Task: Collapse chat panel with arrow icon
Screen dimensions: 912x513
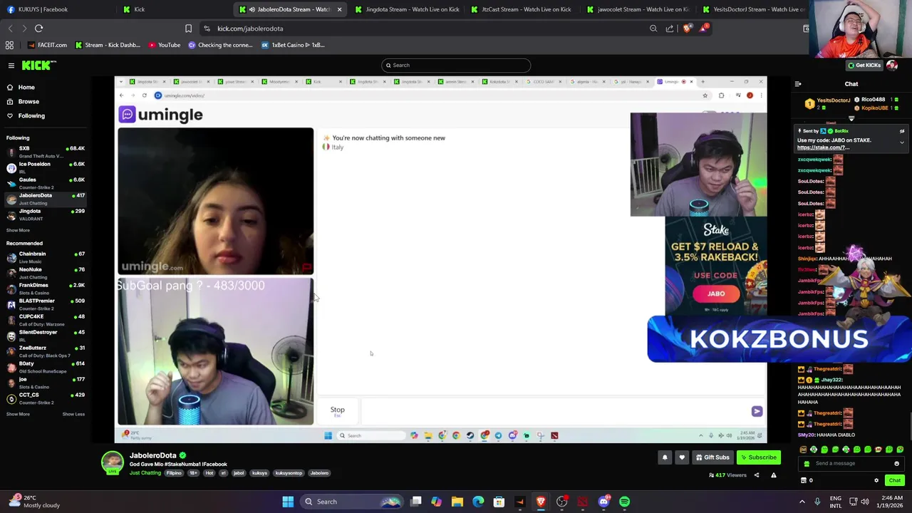Action: pyautogui.click(x=798, y=84)
